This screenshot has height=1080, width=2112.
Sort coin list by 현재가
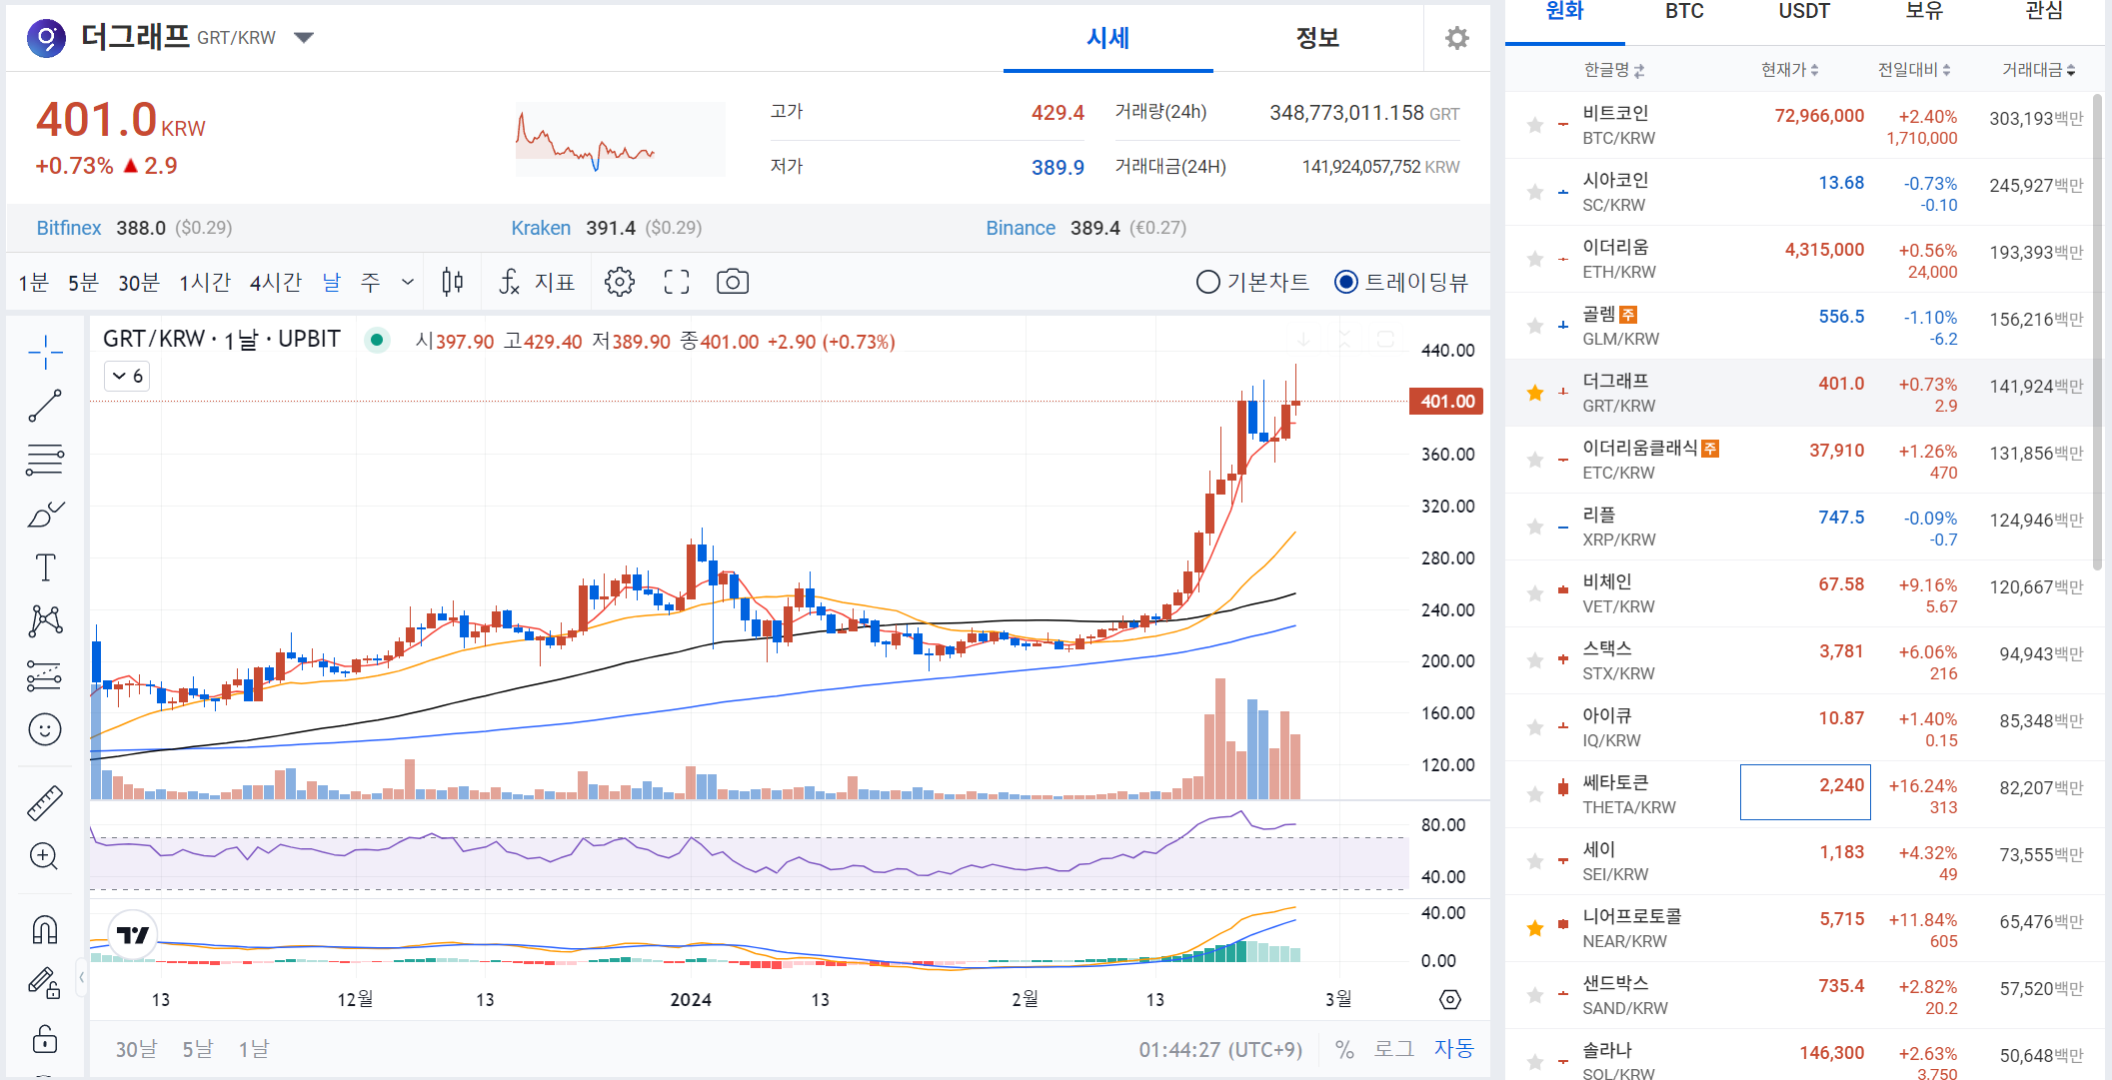[1789, 70]
